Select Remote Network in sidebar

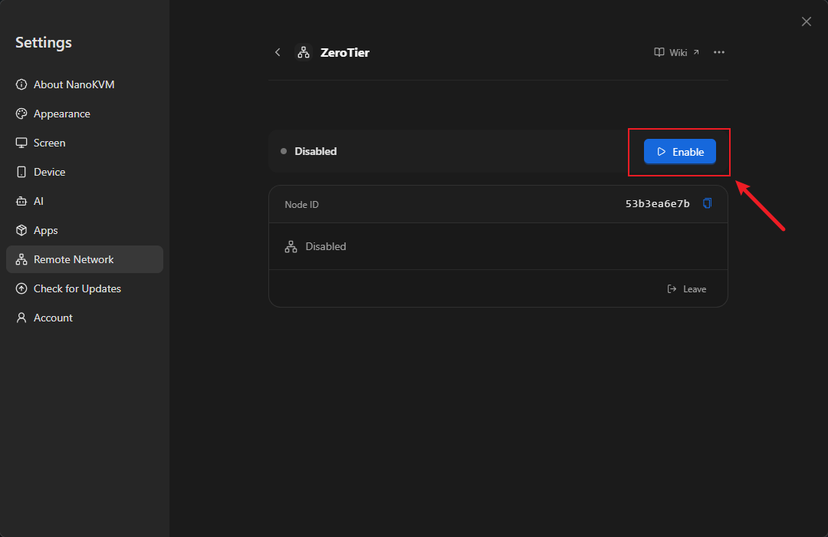coord(84,259)
